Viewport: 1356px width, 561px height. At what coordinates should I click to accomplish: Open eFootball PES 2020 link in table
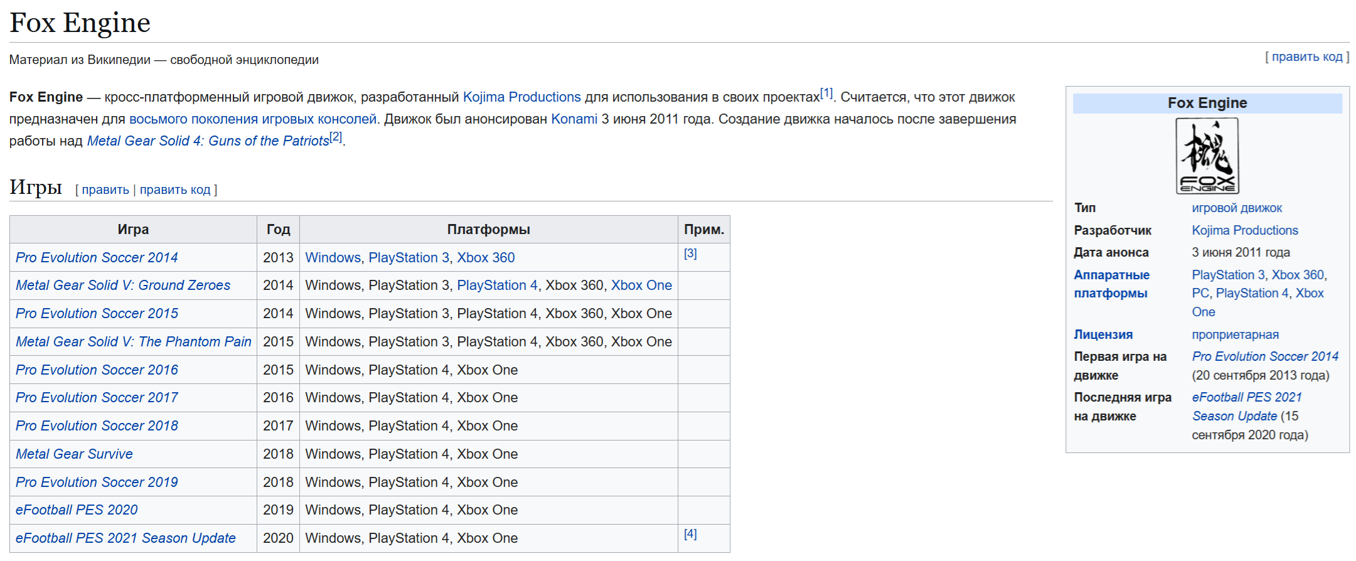pyautogui.click(x=77, y=510)
